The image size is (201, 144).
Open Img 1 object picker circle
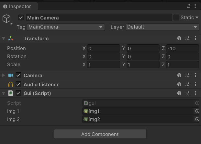[x=197, y=111]
